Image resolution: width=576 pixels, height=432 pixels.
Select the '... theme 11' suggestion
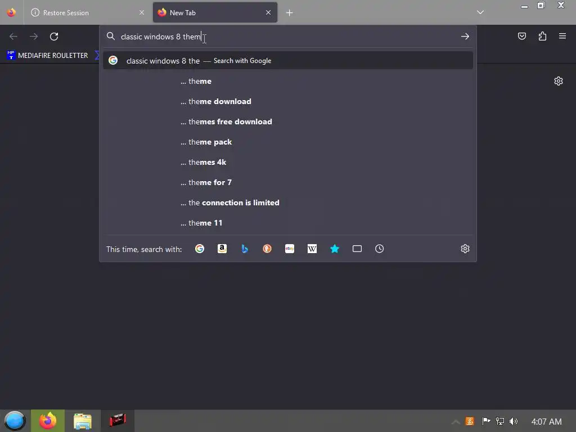click(288, 223)
